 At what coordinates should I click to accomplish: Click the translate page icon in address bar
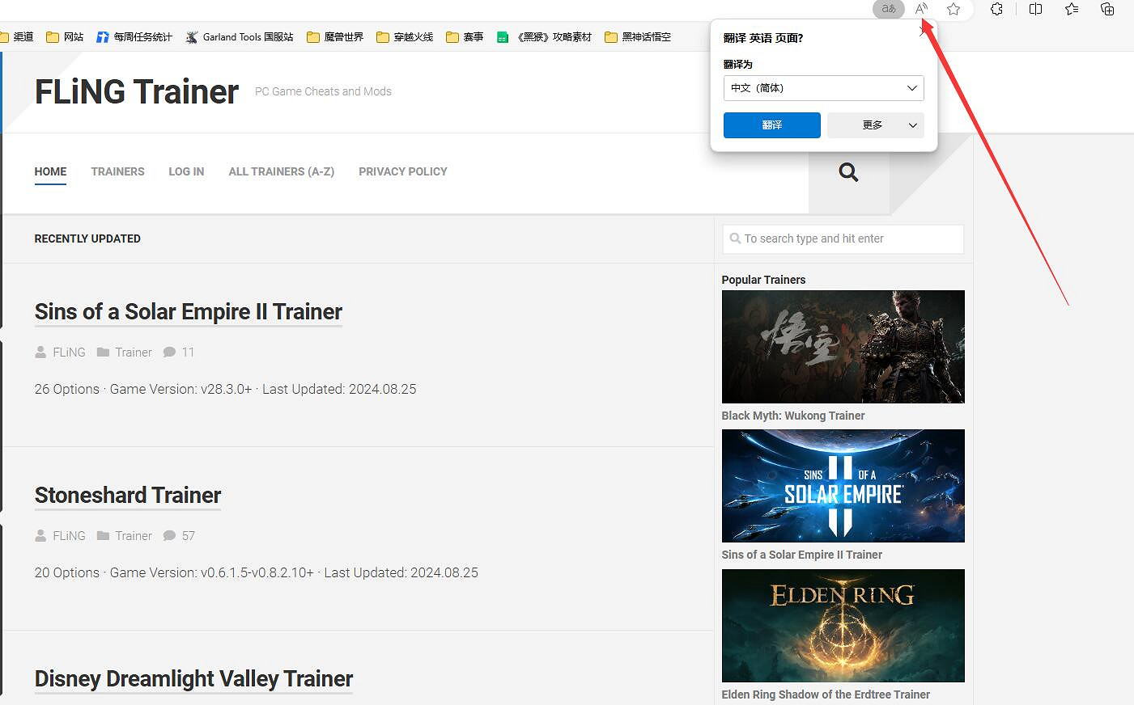point(888,9)
